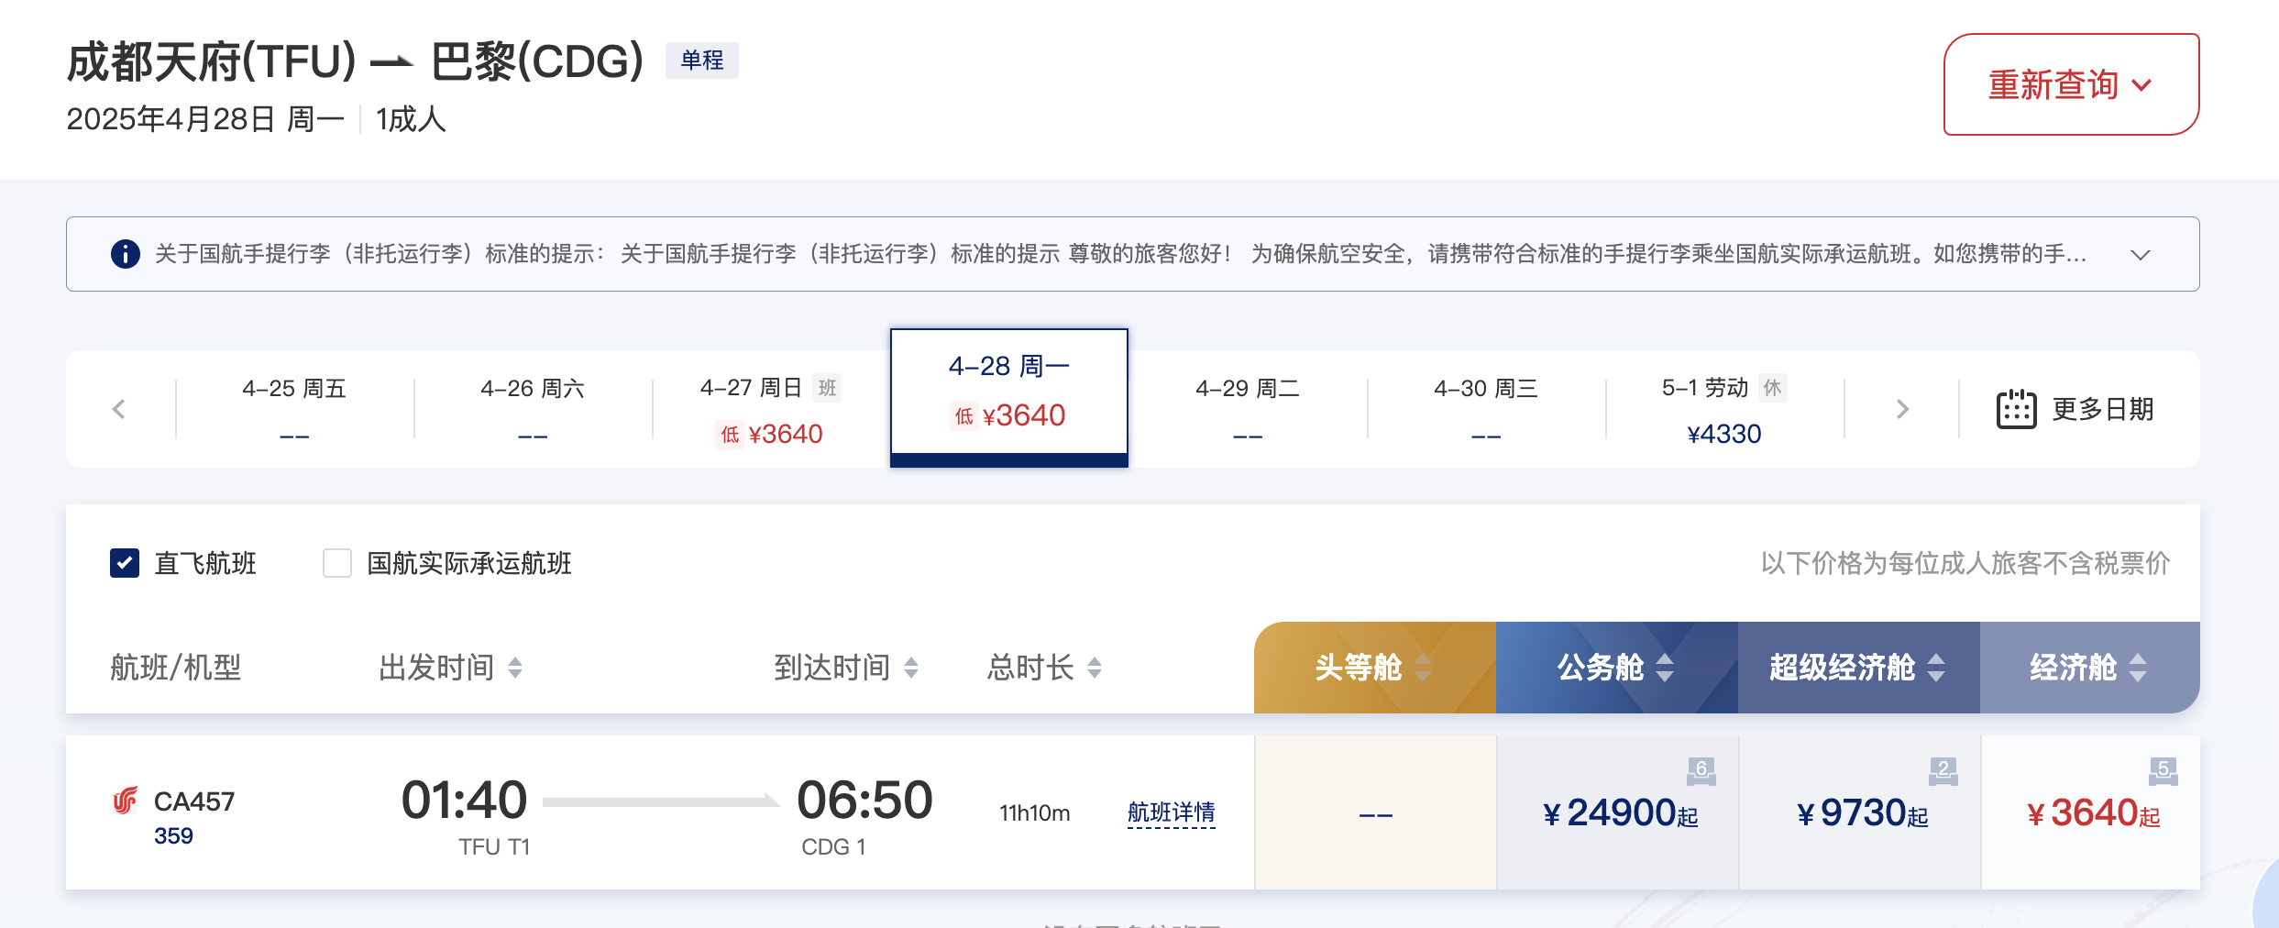The width and height of the screenshot is (2279, 928).
Task: Click the Air China logo beside CA457
Action: tap(125, 801)
